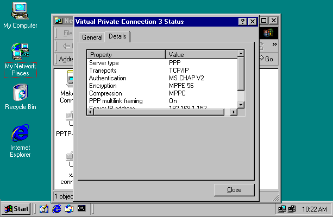The image size is (333, 217).
Task: Open My Computer desktop icon
Action: click(20, 12)
